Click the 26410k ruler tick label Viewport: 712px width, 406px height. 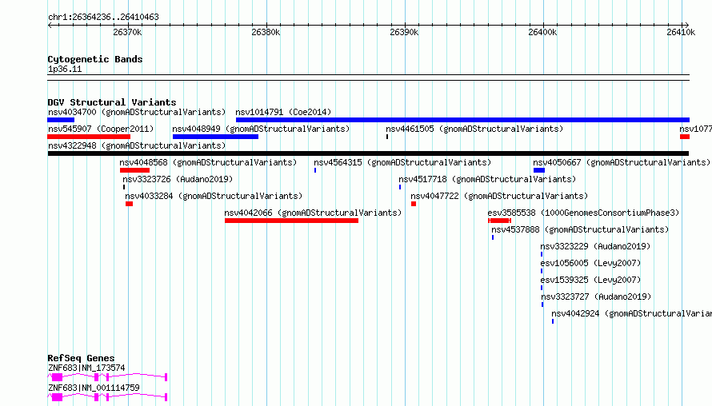tap(681, 32)
